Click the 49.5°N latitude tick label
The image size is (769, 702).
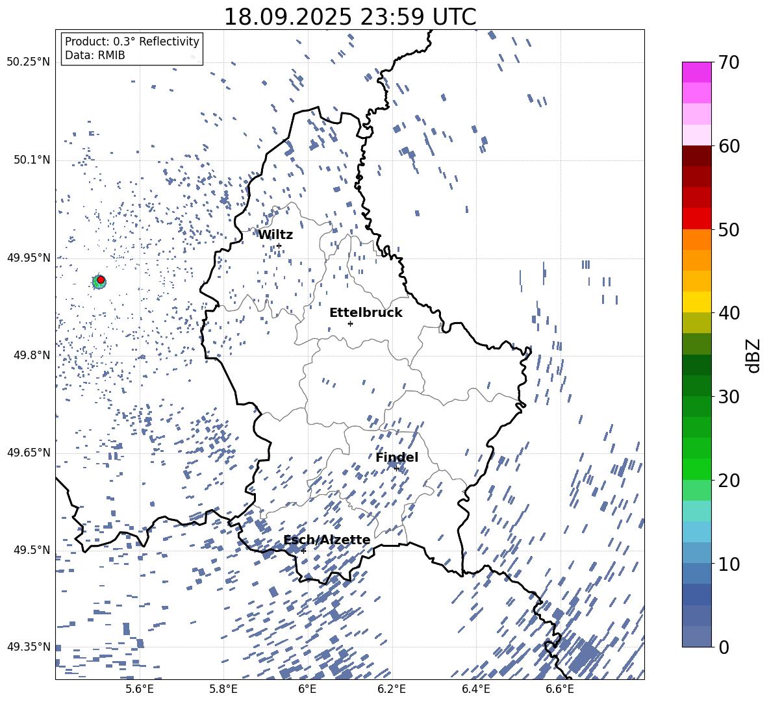coord(32,549)
